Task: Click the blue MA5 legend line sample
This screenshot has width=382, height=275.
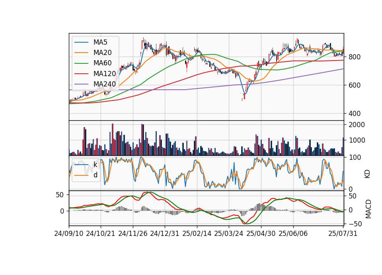Action: coord(81,42)
